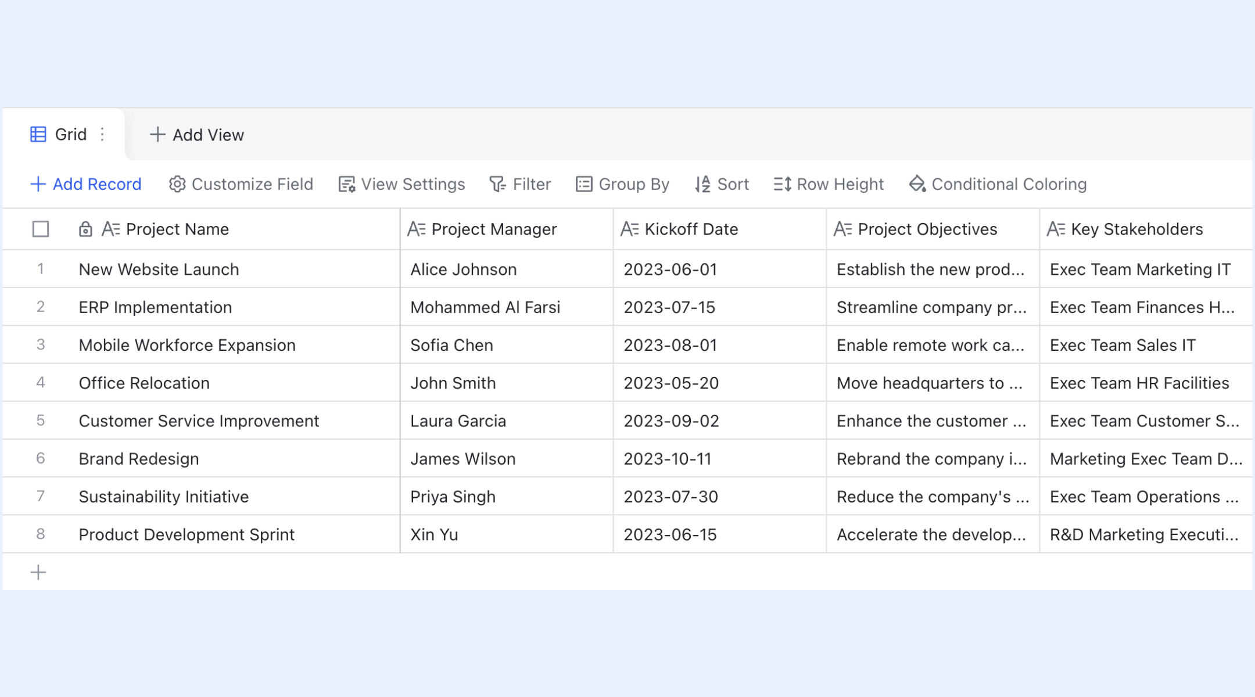Click the plus icon in Add Record
1255x697 pixels.
tap(38, 184)
